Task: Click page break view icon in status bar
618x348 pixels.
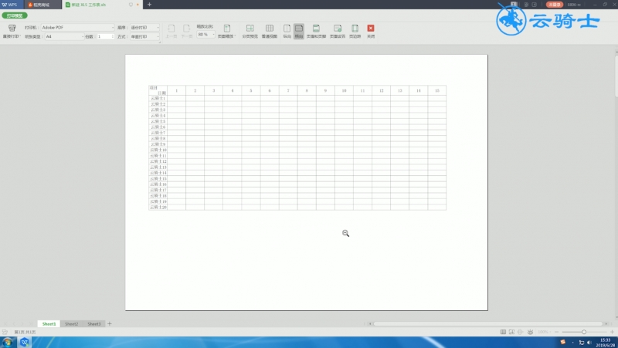Action: (511, 332)
